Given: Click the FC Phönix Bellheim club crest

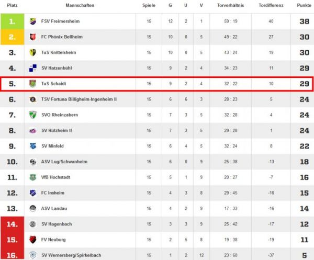Looking at the screenshot, I should 33,37.
